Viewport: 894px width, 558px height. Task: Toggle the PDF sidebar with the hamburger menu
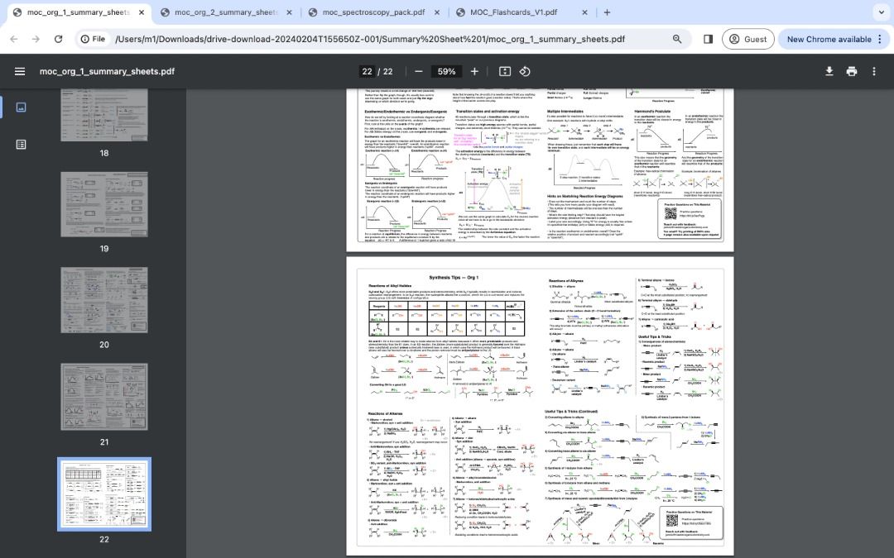click(20, 71)
